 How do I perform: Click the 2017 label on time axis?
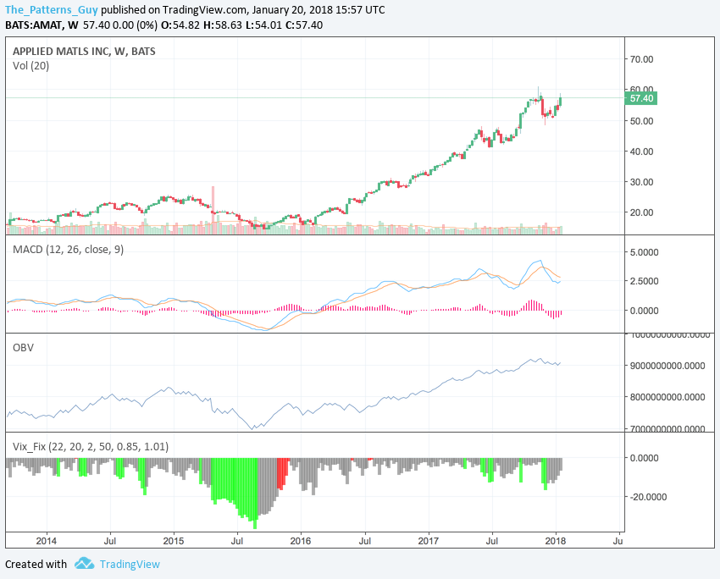[429, 541]
